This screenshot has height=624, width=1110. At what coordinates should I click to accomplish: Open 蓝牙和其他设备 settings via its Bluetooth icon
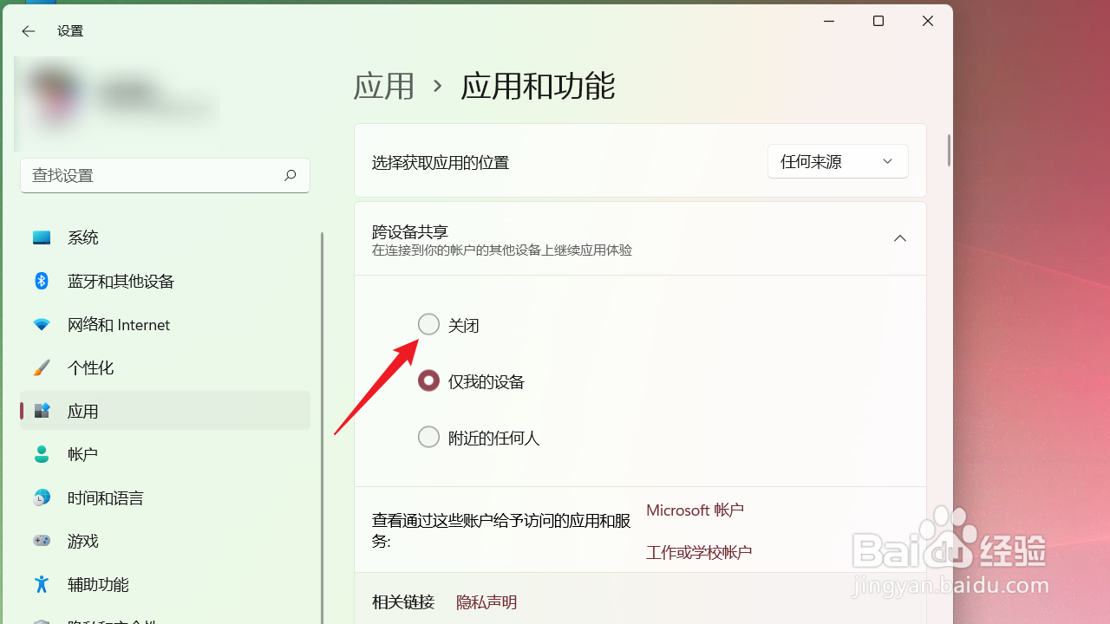[42, 280]
